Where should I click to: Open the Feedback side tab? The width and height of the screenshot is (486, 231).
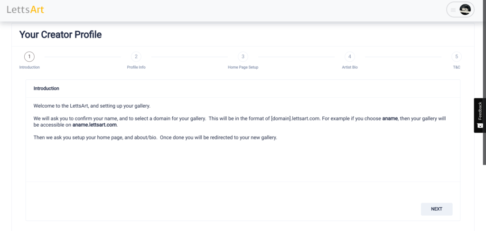click(x=480, y=115)
